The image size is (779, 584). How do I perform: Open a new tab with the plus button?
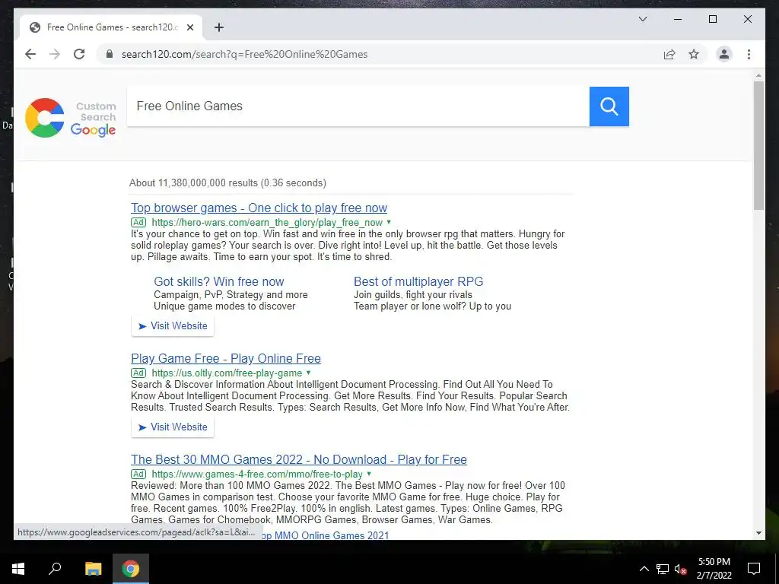218,27
